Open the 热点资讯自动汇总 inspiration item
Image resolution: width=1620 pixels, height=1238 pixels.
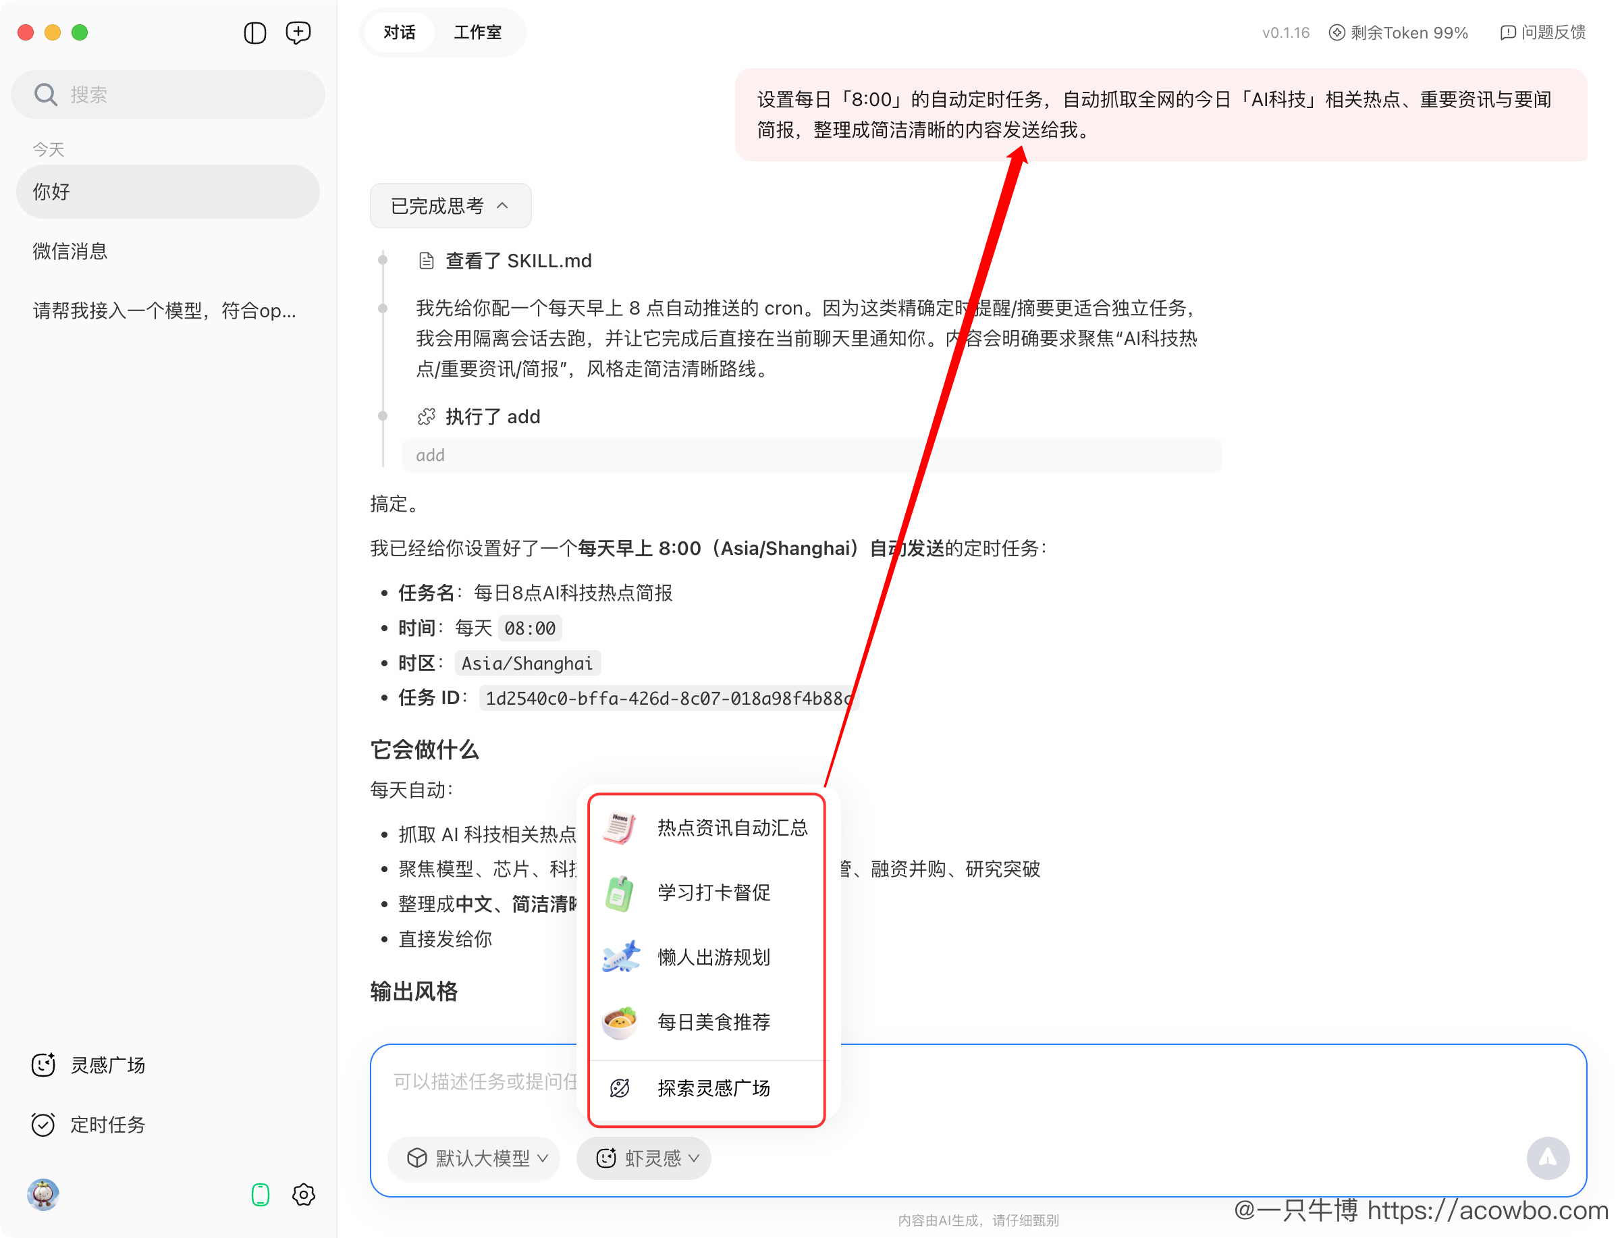(x=732, y=828)
